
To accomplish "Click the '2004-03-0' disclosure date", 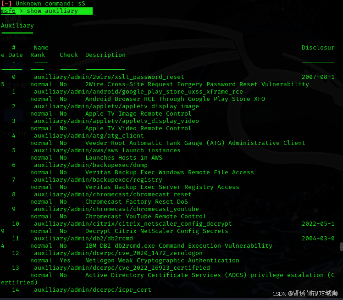I will tap(318, 238).
